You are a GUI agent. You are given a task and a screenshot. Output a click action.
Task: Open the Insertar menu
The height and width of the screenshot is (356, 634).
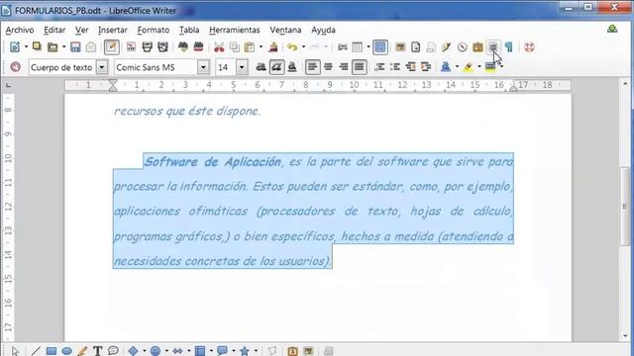point(112,30)
